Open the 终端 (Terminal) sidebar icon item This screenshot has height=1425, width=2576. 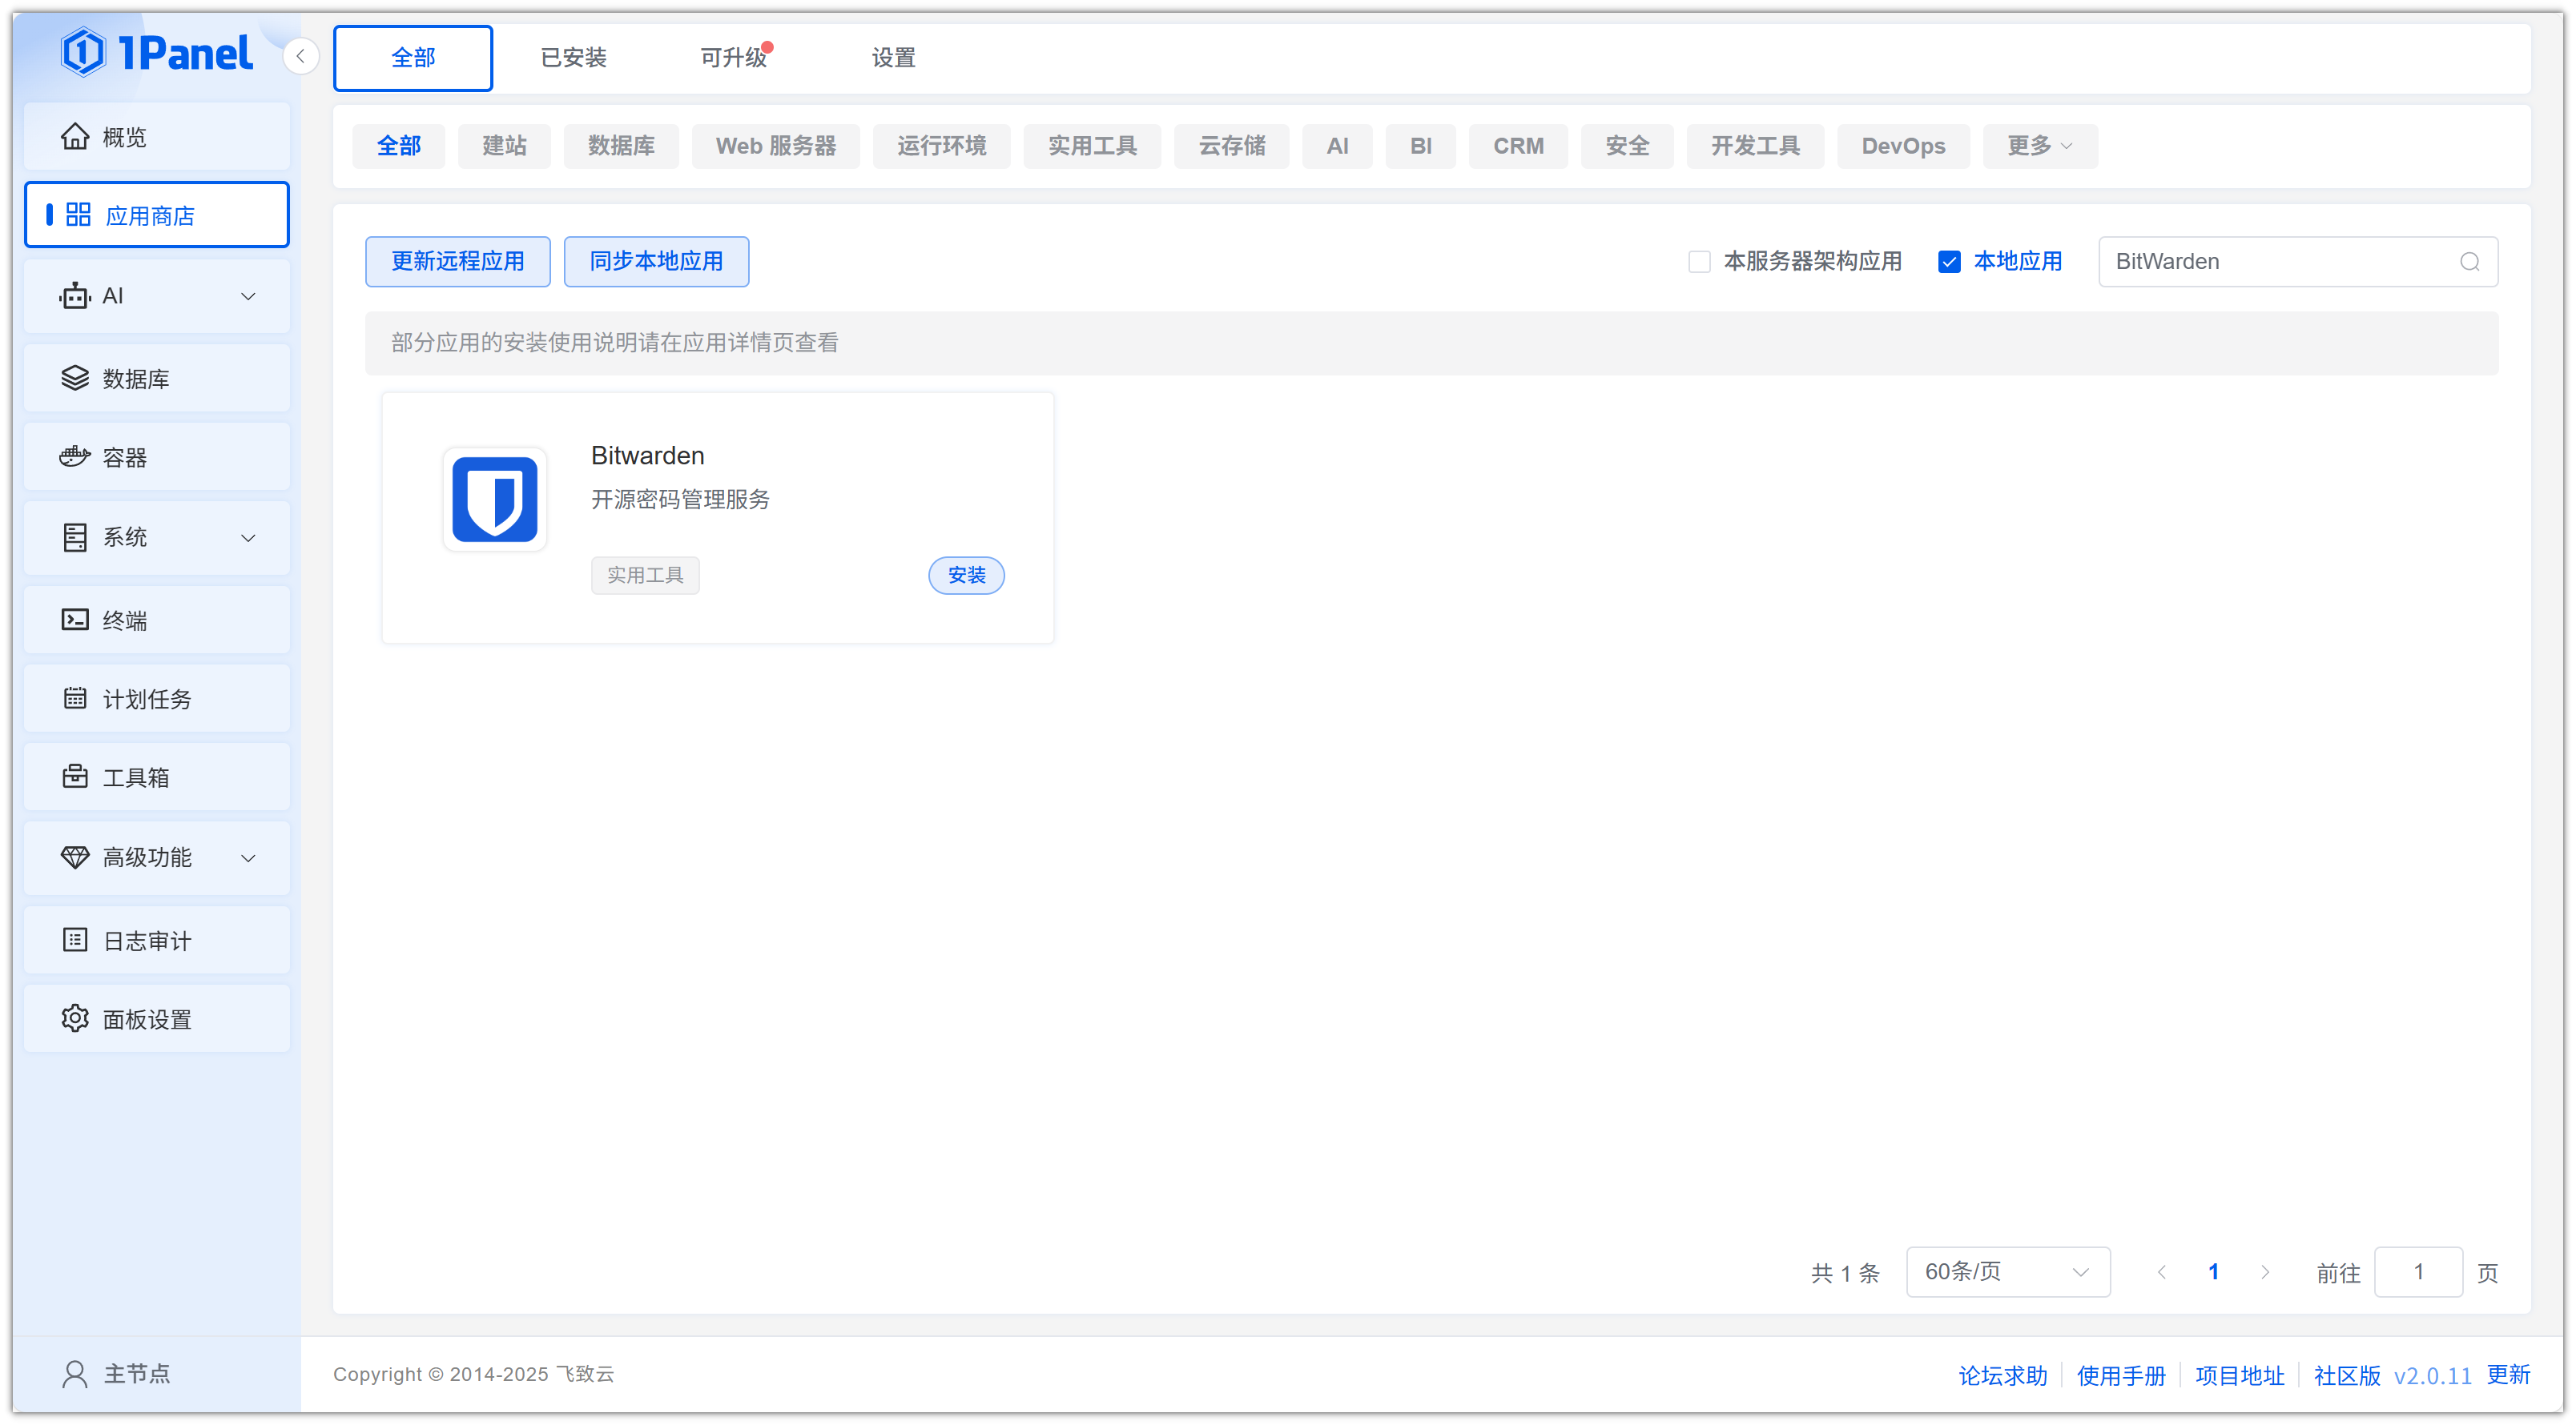75,620
